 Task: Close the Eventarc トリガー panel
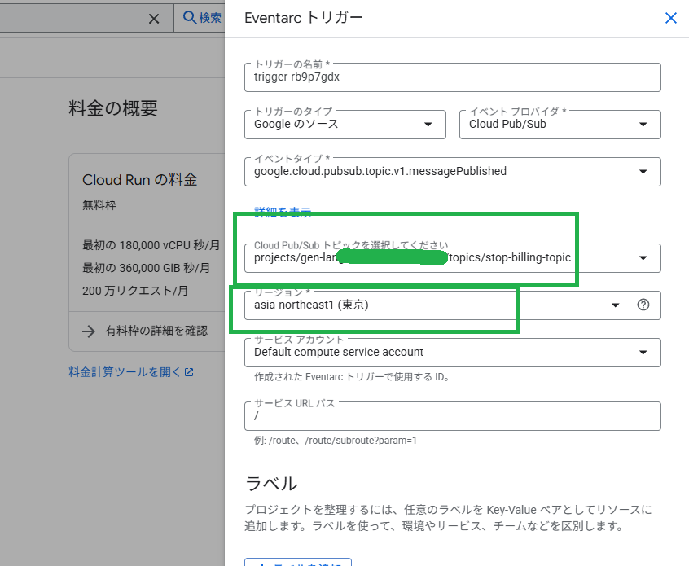coord(670,17)
